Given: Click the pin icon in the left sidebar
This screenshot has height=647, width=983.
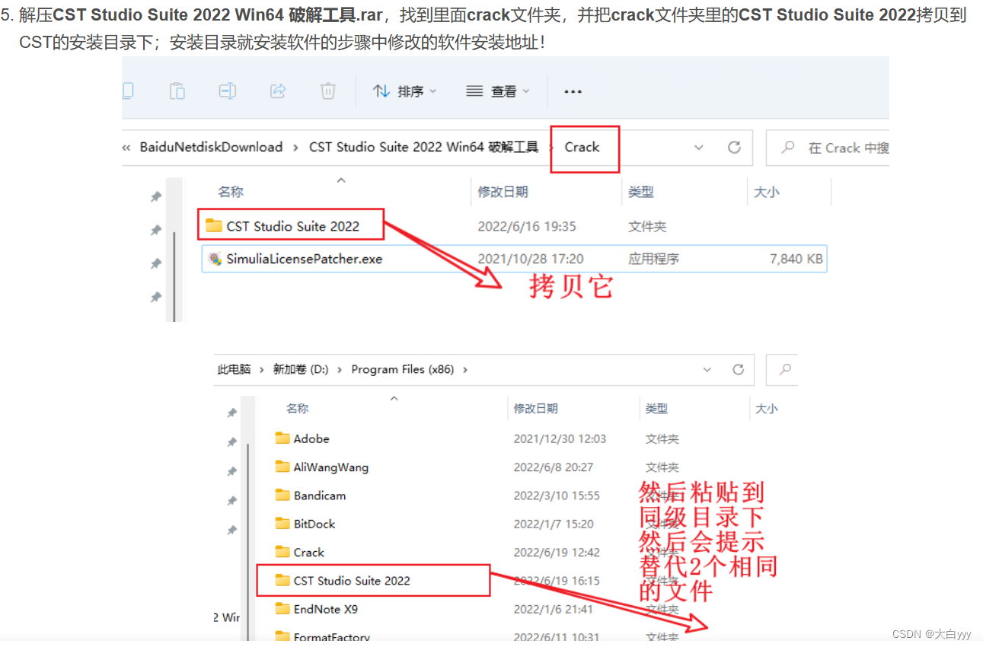Looking at the screenshot, I should (x=156, y=196).
